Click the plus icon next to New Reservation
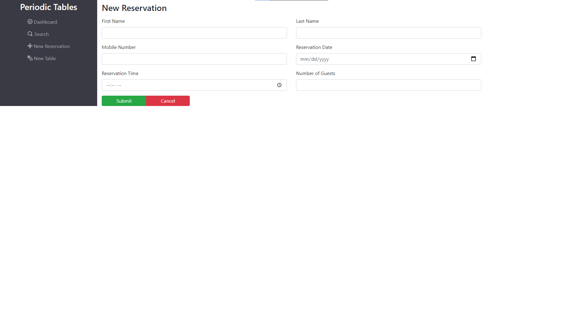 [30, 46]
